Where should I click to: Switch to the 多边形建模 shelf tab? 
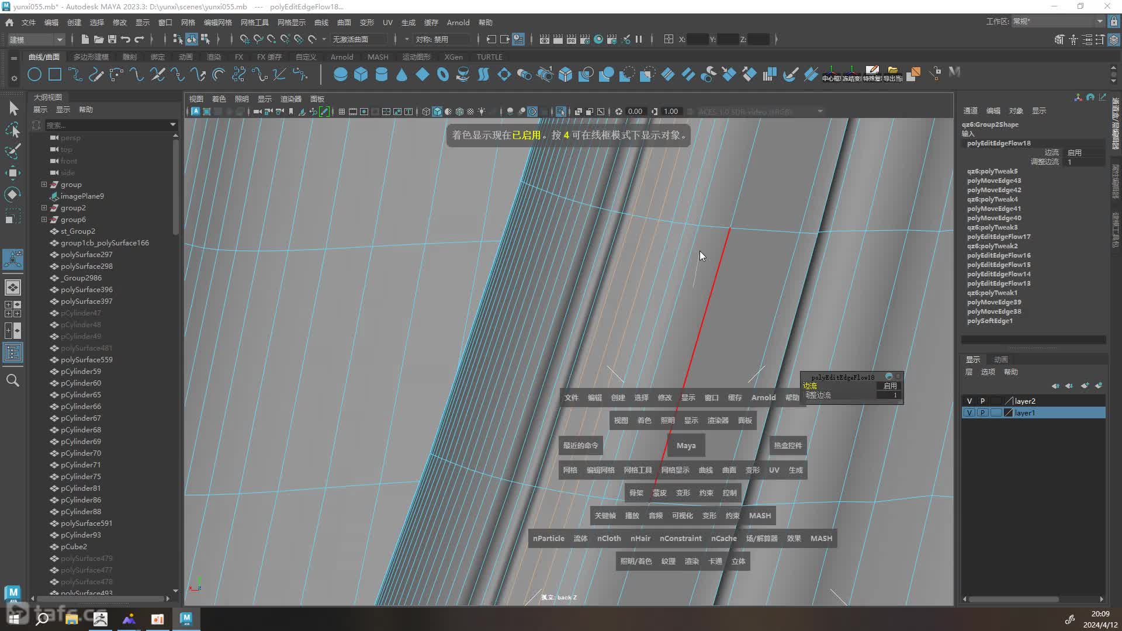click(x=91, y=57)
